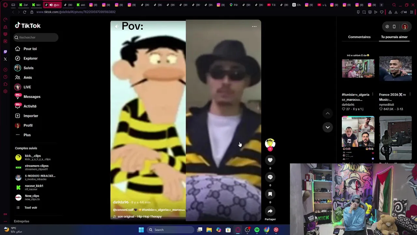This screenshot has width=417, height=235.
Task: Open the LIVE section
Action: (23, 87)
